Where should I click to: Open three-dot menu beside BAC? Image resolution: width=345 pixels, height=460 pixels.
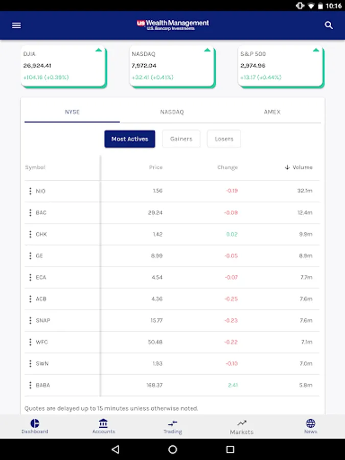pos(30,213)
